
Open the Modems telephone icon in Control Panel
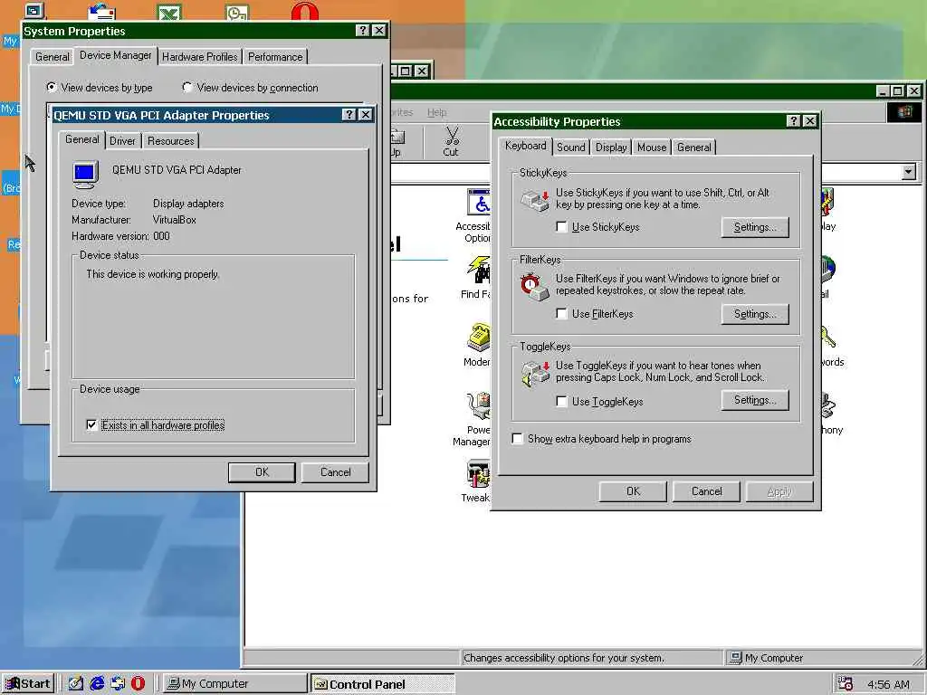(480, 338)
